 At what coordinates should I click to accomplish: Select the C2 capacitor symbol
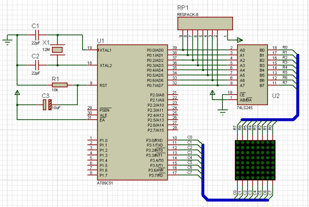click(x=37, y=65)
